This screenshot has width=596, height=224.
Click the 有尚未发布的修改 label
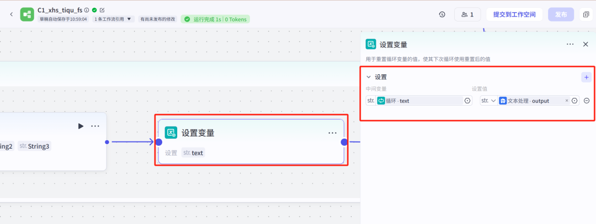click(157, 19)
